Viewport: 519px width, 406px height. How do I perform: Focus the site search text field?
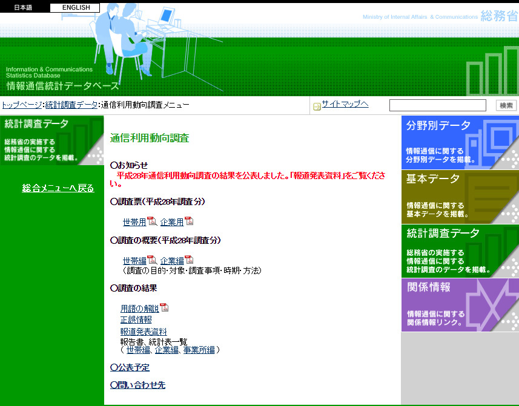pos(438,105)
